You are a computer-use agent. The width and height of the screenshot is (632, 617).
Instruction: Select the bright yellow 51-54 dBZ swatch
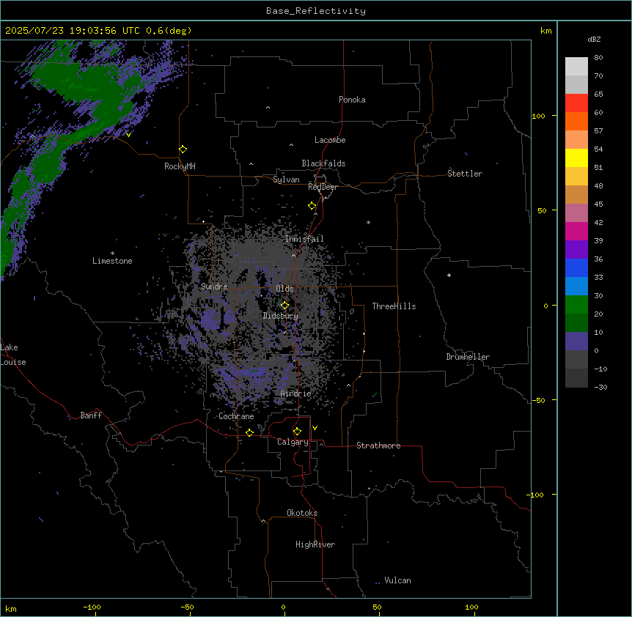(576, 158)
